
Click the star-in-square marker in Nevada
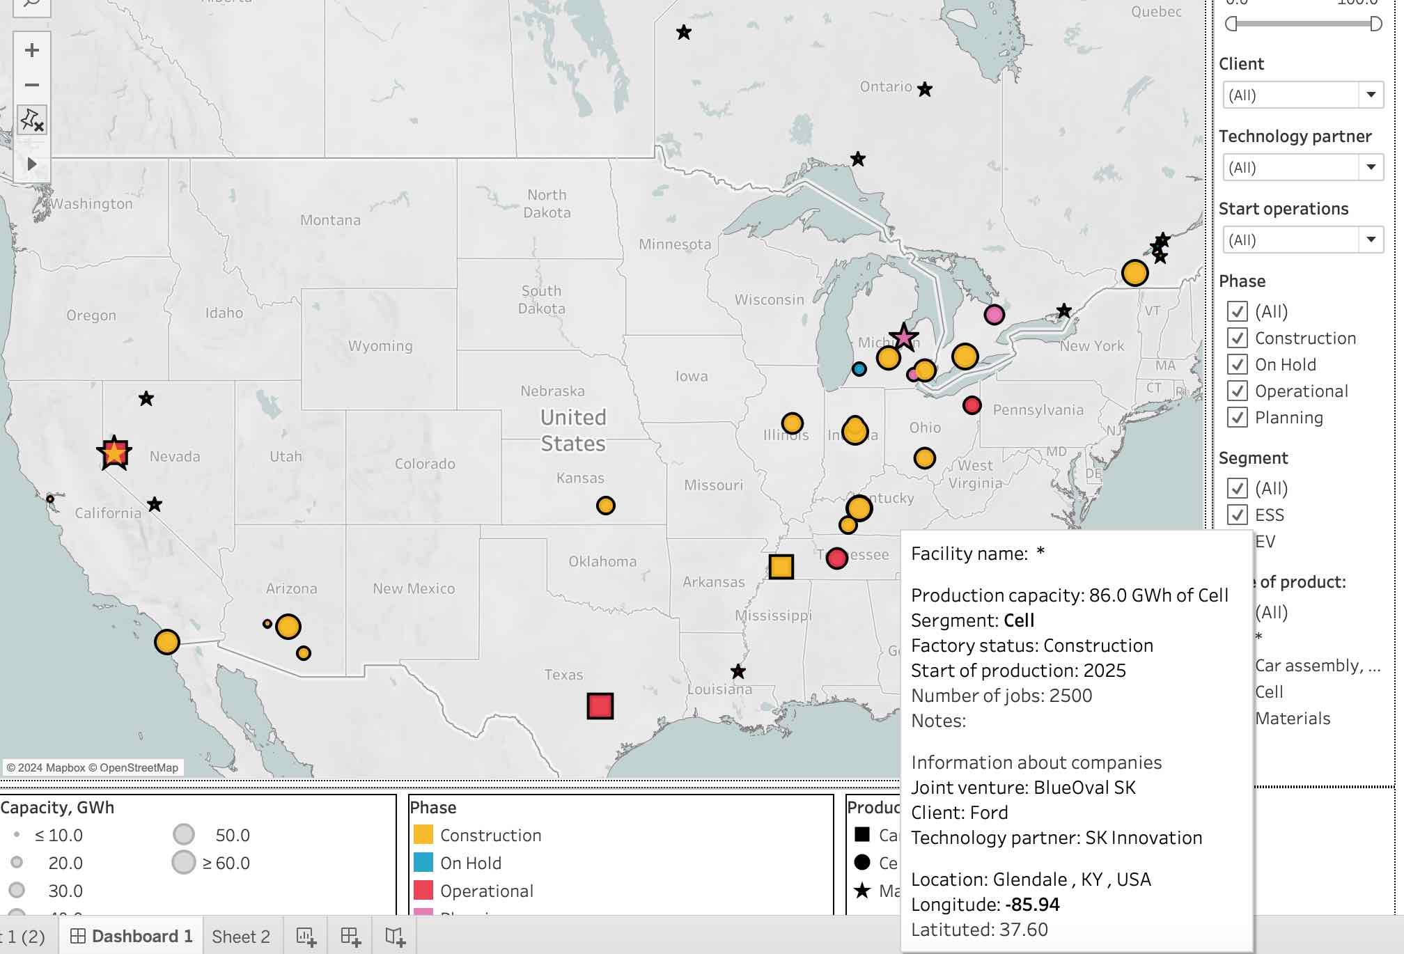pos(114,453)
